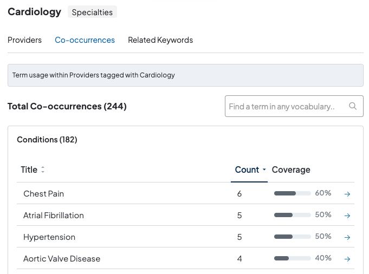Focus the Find a term search field
Image resolution: width=369 pixels, height=274 pixels.
(x=294, y=106)
